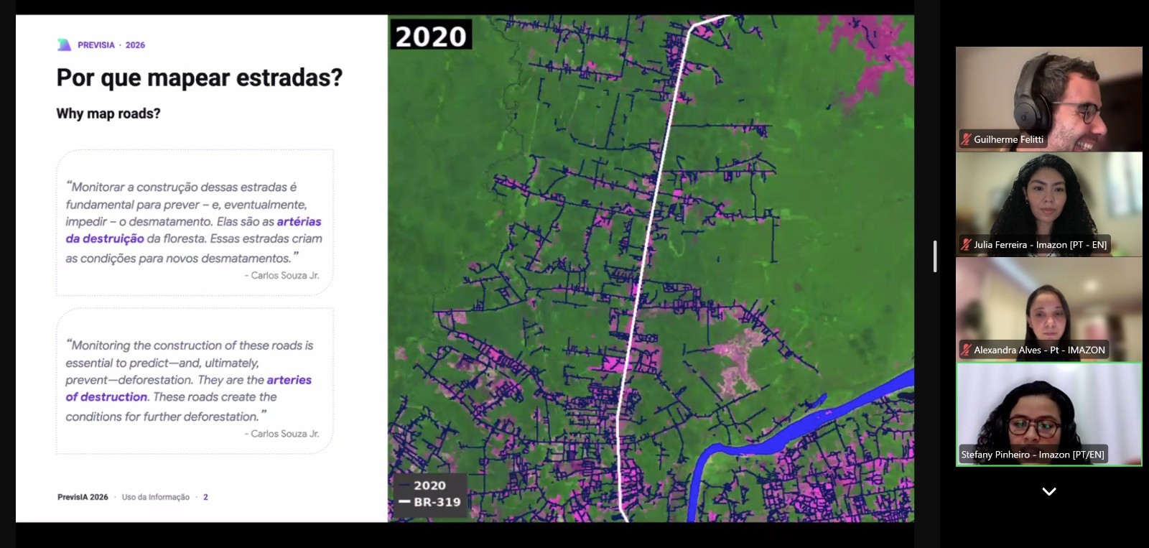Screen dimensions: 1149x548
Task: Click the highlighted word "artérias" in the Portuguese quote
Action: (x=299, y=222)
